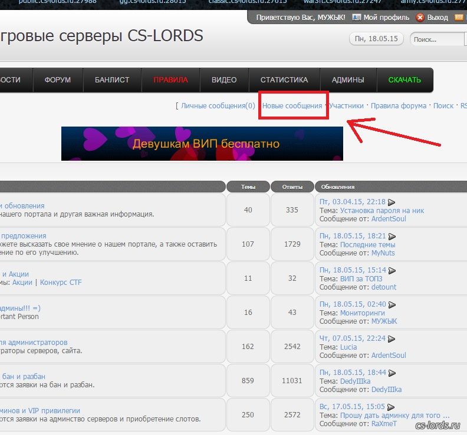
Task: Open the orange RSS feed icon
Action: 459,18
